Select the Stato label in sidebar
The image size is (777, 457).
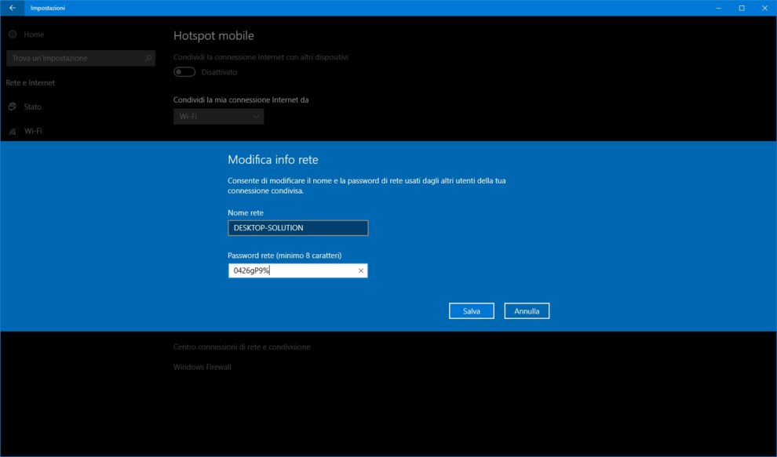click(33, 107)
